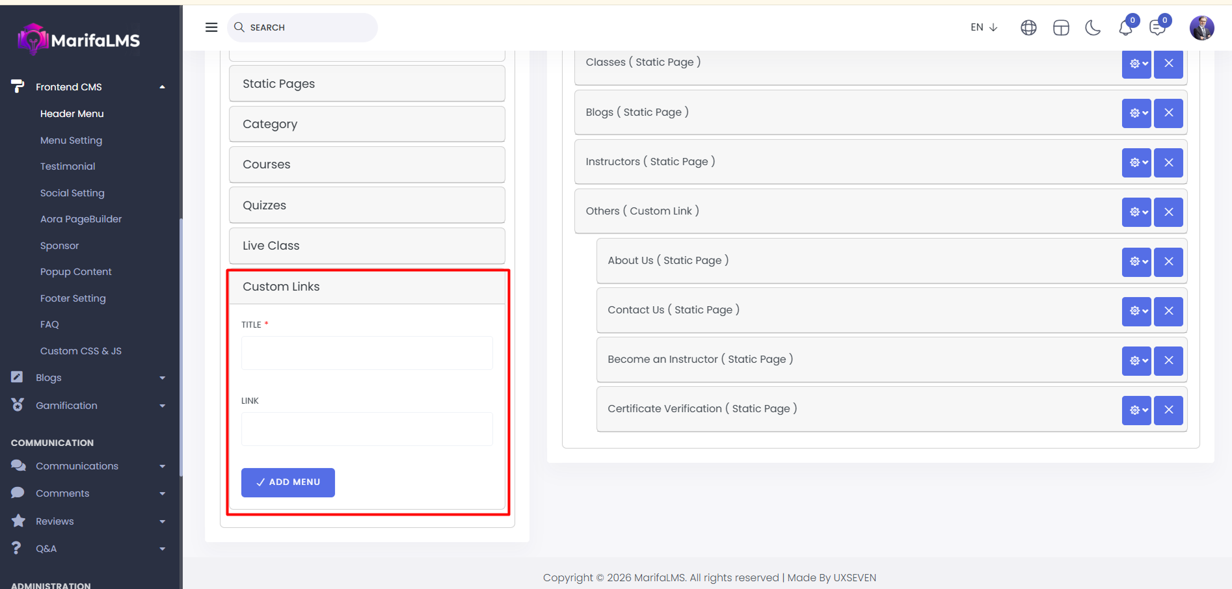Screen dimensions: 1232x589
Task: Focus the custom link Title field
Action: pos(367,353)
